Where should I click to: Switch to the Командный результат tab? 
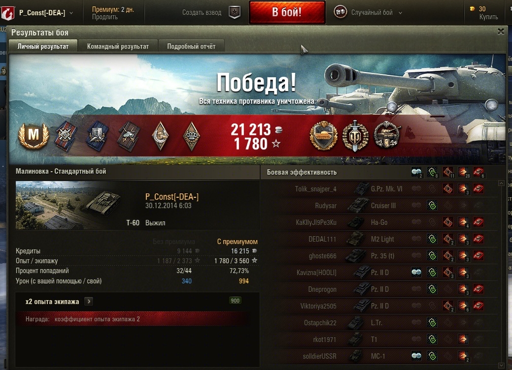coord(118,46)
